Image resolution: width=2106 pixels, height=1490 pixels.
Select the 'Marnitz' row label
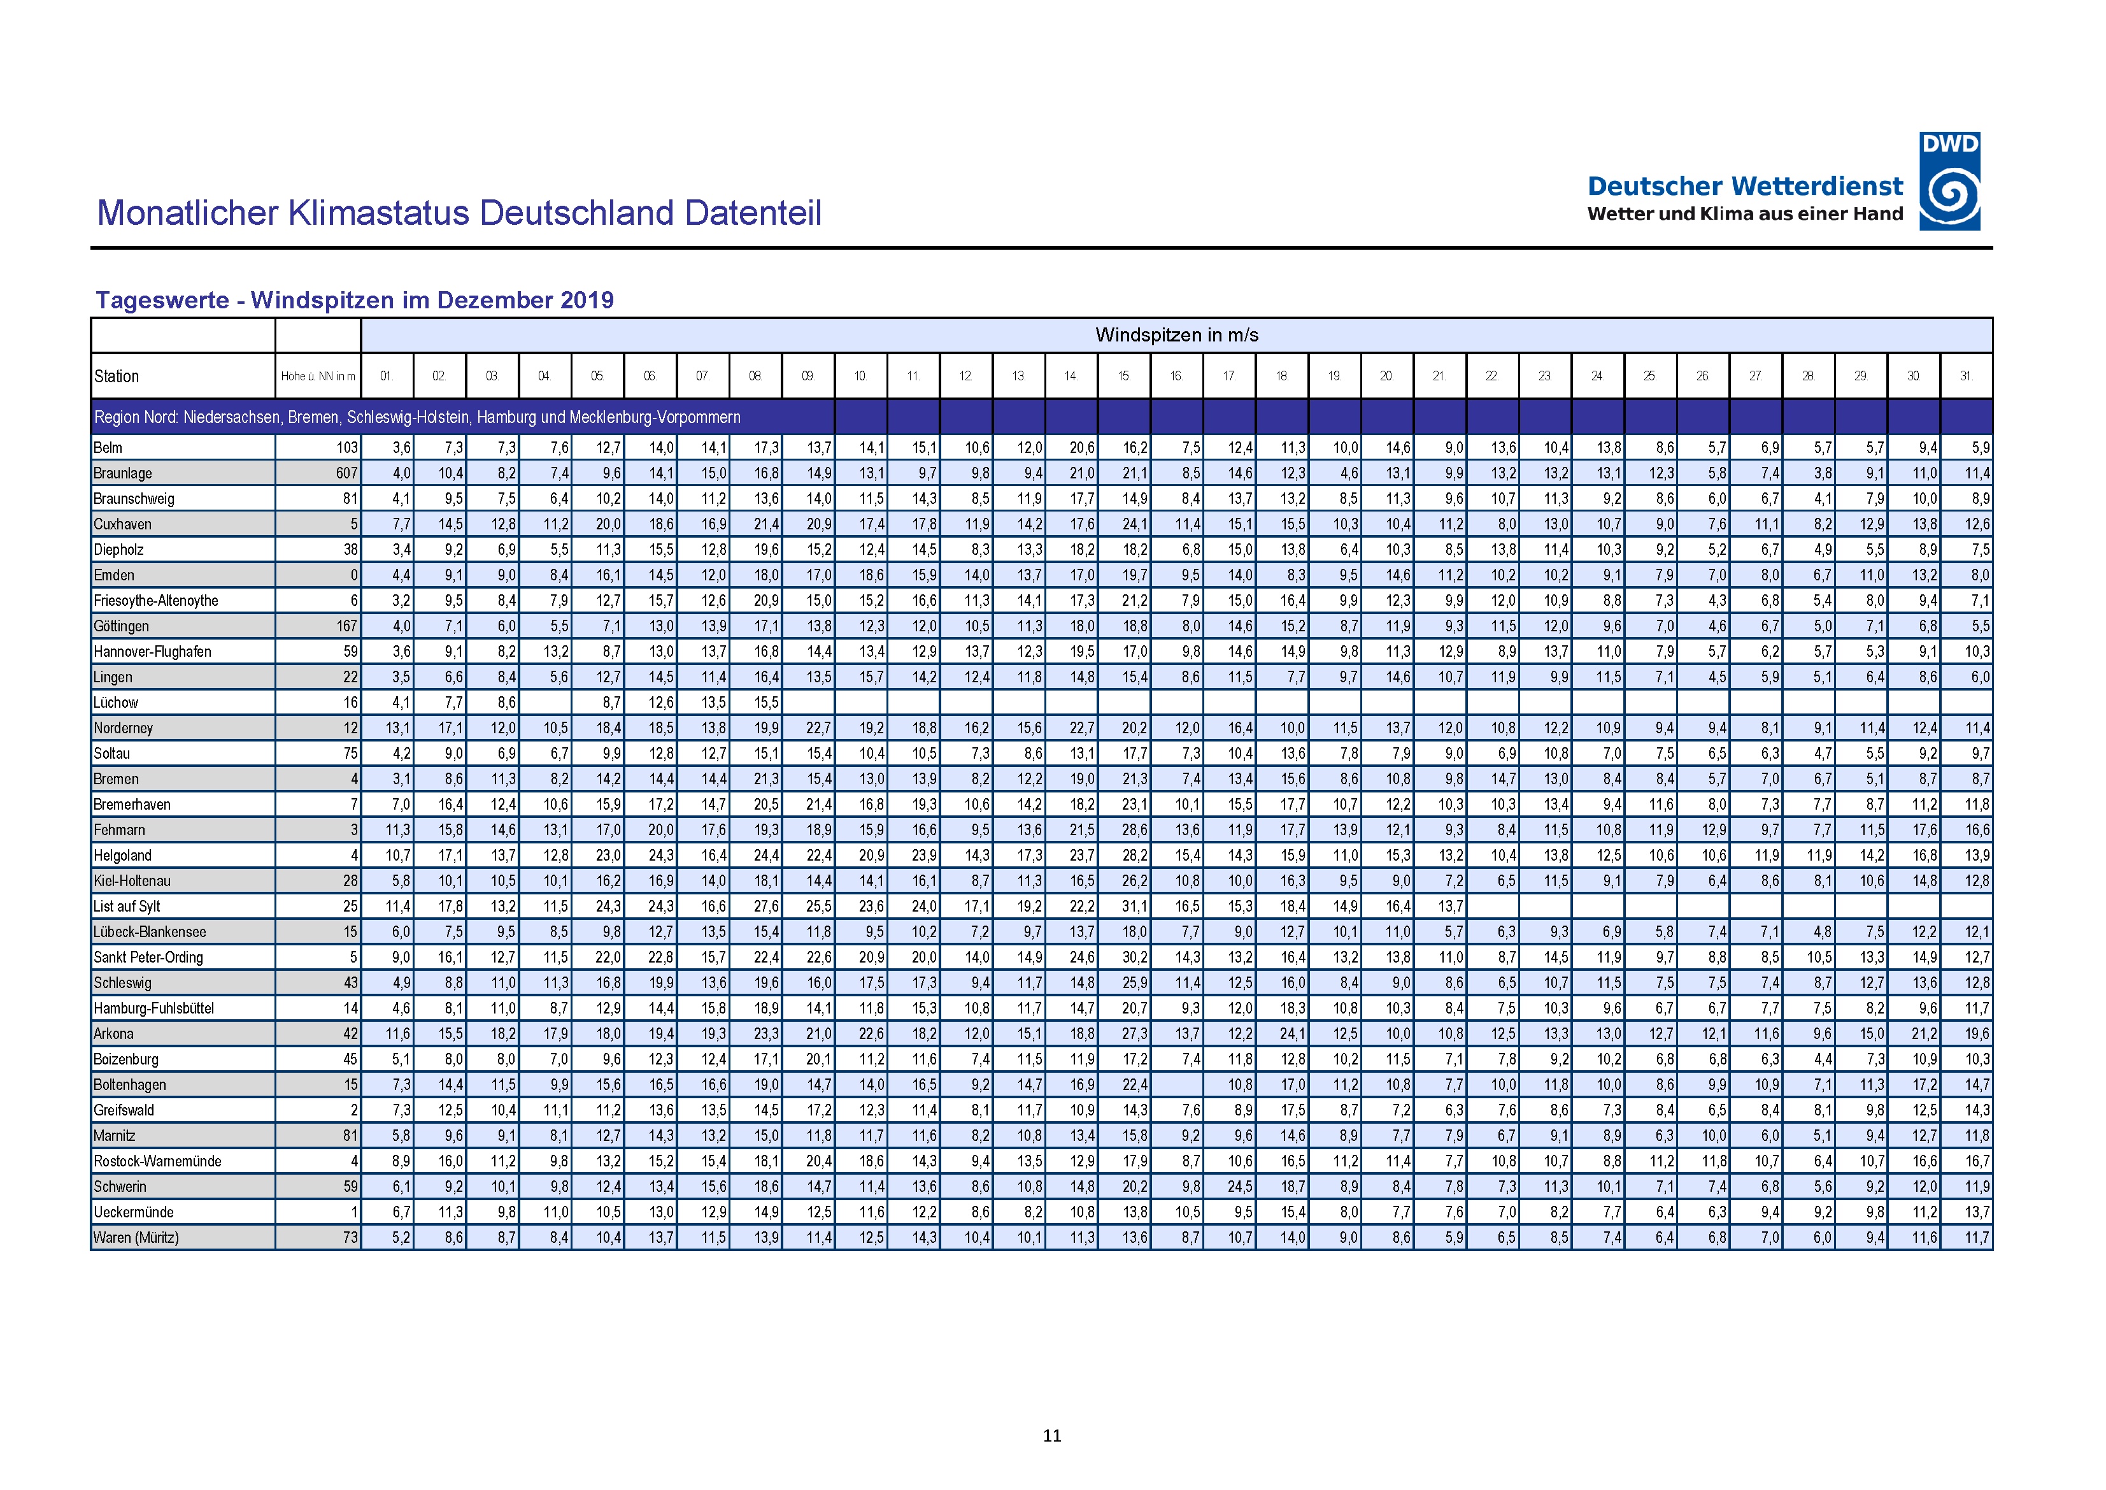tap(115, 1136)
